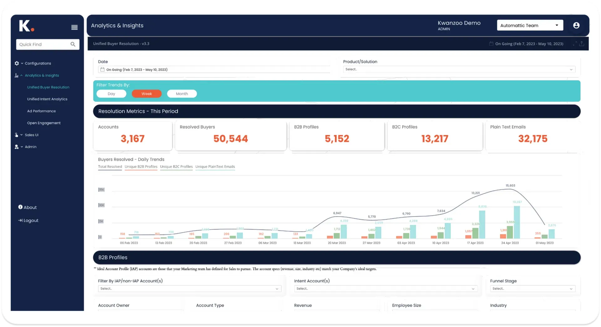Select the Analytics & Insights bar chart icon
The width and height of the screenshot is (601, 327).
pos(17,75)
